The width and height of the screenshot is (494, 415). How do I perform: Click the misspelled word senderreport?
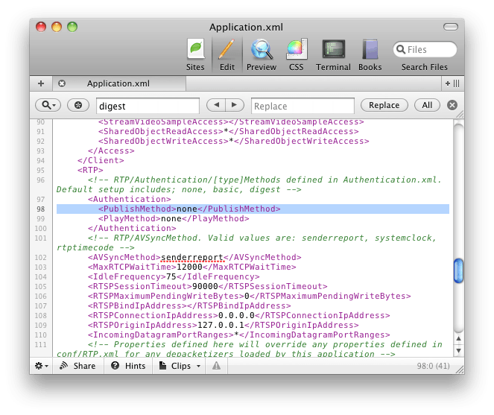click(192, 258)
